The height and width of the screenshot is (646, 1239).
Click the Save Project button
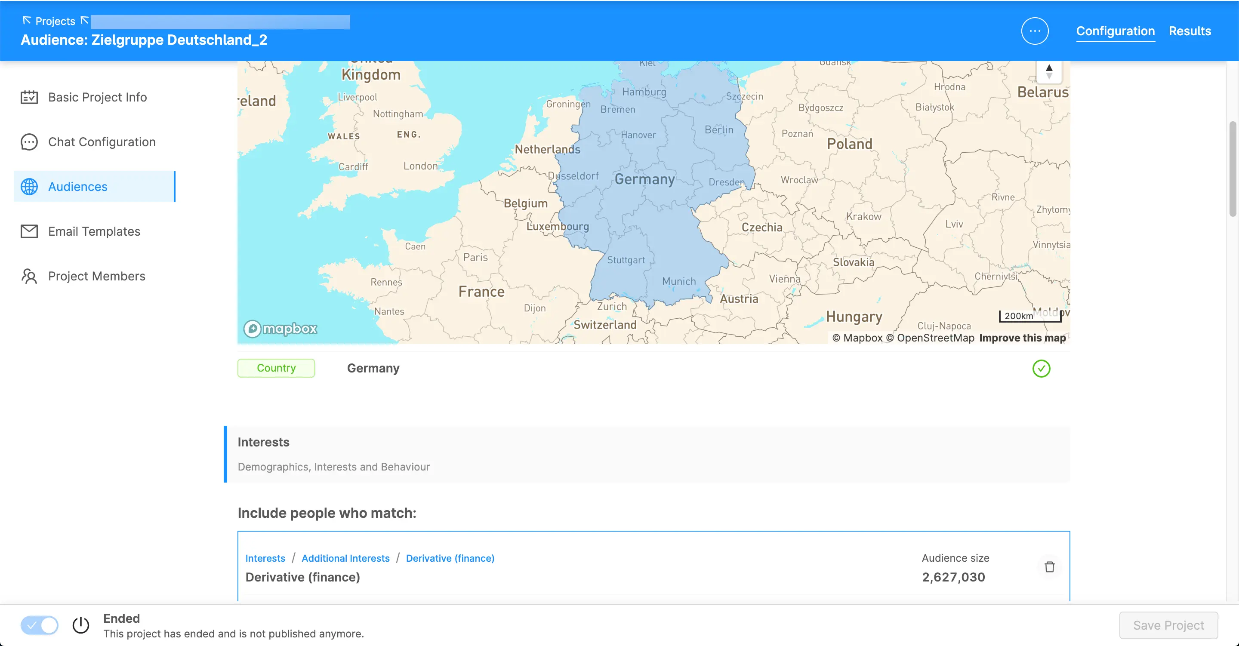pyautogui.click(x=1168, y=625)
